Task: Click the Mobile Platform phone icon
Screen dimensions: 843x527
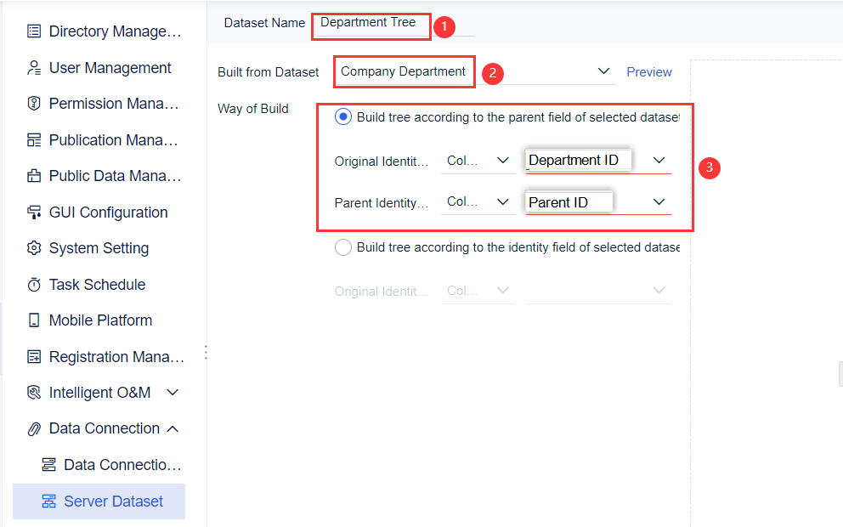Action: pyautogui.click(x=34, y=320)
